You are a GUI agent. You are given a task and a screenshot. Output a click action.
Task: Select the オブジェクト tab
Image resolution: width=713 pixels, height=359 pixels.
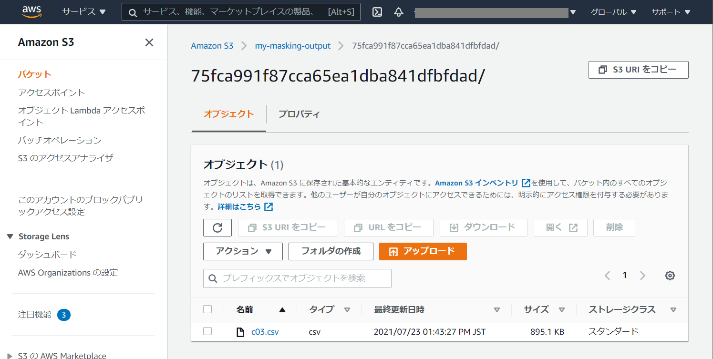(229, 114)
